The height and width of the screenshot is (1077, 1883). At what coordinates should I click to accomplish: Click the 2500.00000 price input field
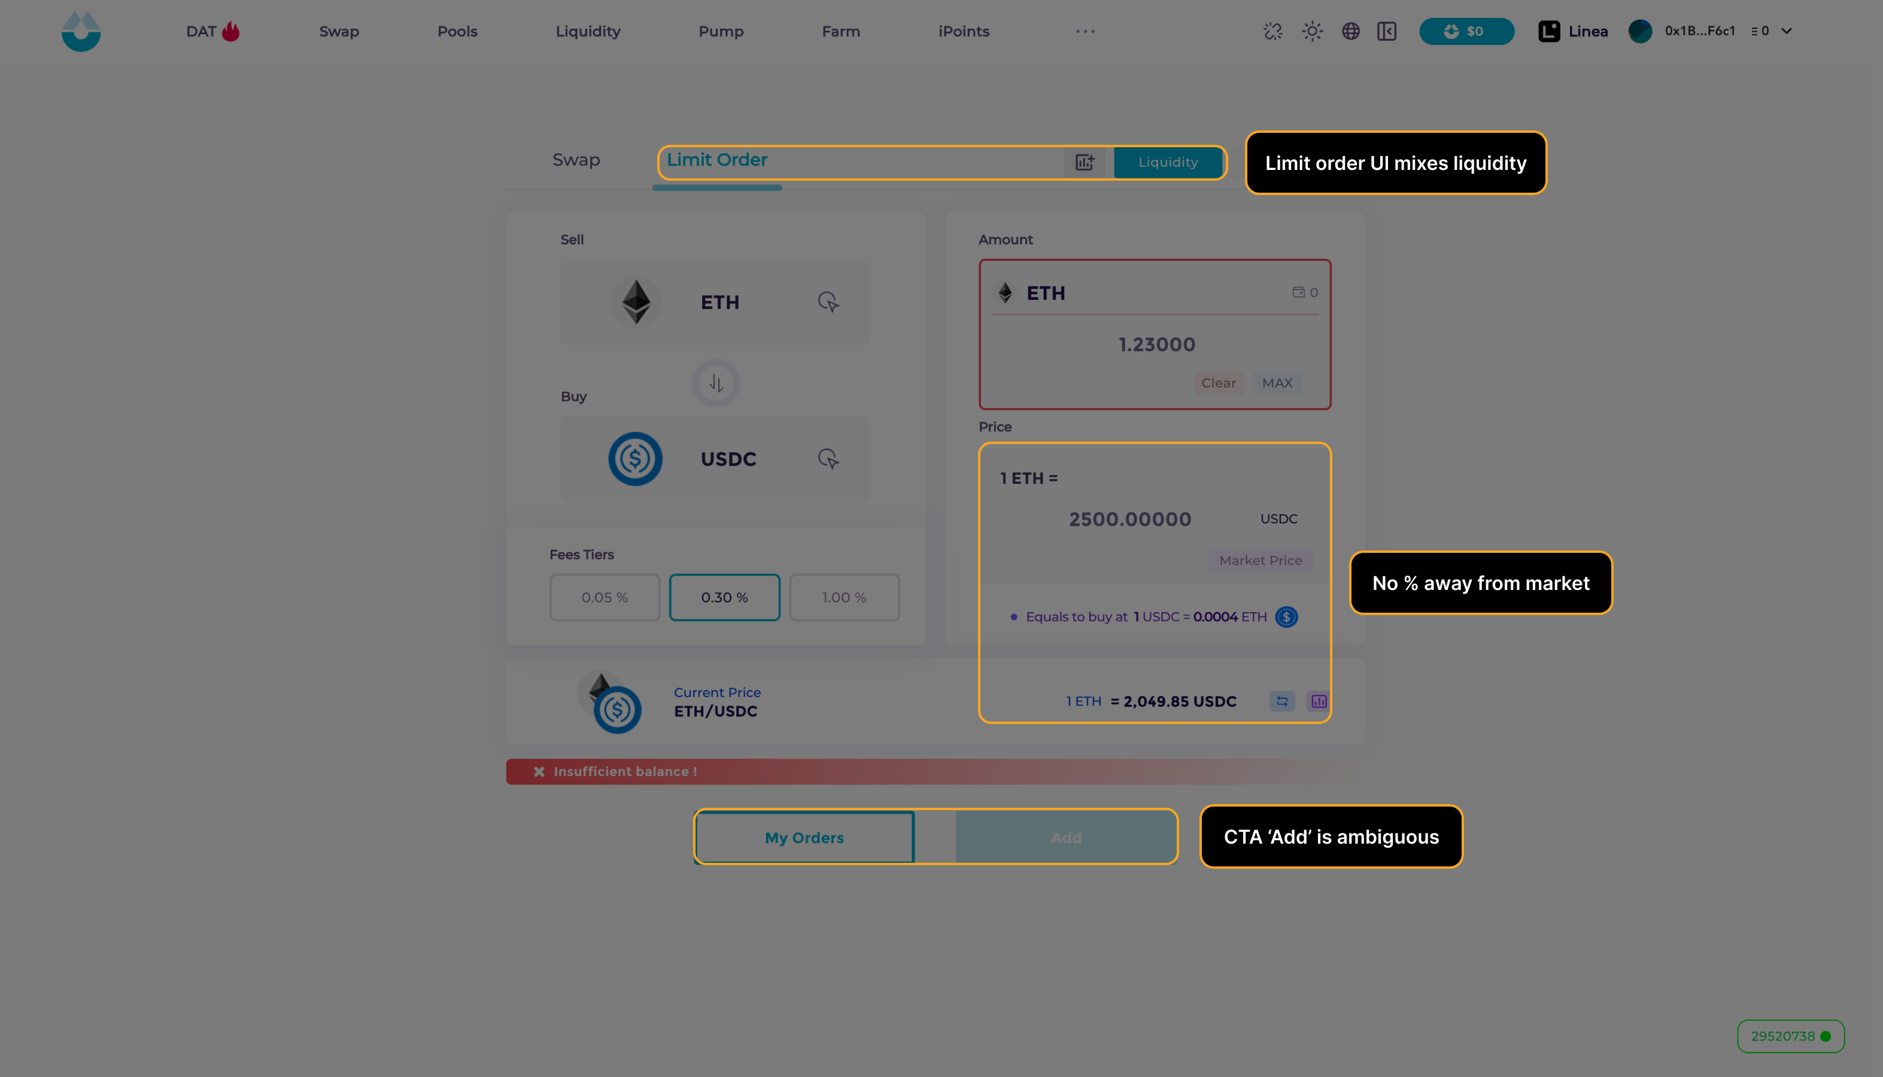[x=1130, y=519]
